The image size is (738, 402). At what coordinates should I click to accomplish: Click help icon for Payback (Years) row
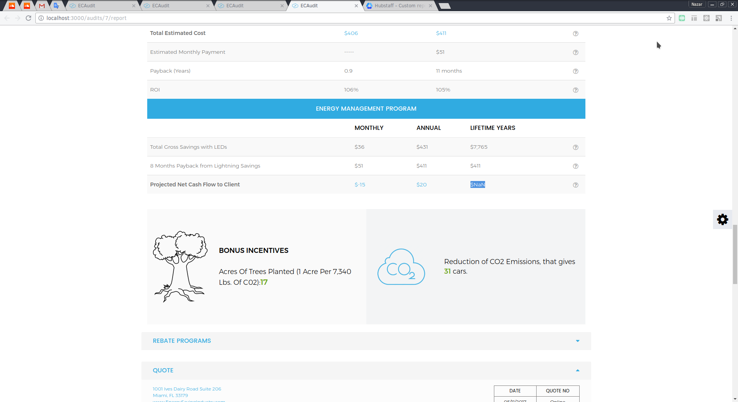point(575,71)
